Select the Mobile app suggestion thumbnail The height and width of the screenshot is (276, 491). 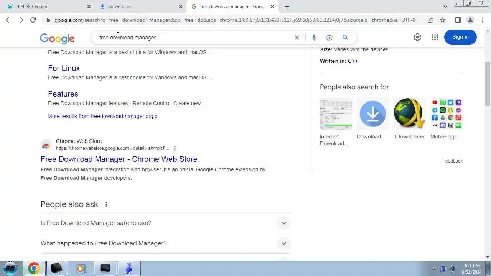pyautogui.click(x=447, y=114)
